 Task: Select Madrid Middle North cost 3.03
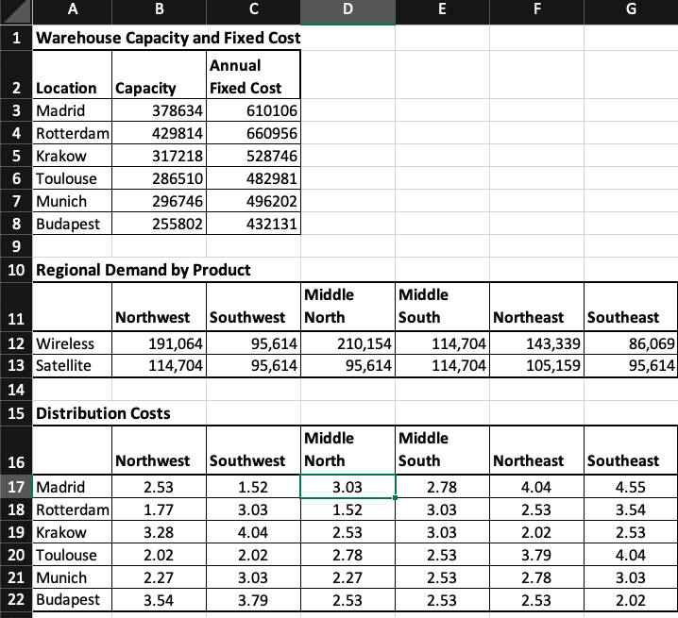click(347, 487)
